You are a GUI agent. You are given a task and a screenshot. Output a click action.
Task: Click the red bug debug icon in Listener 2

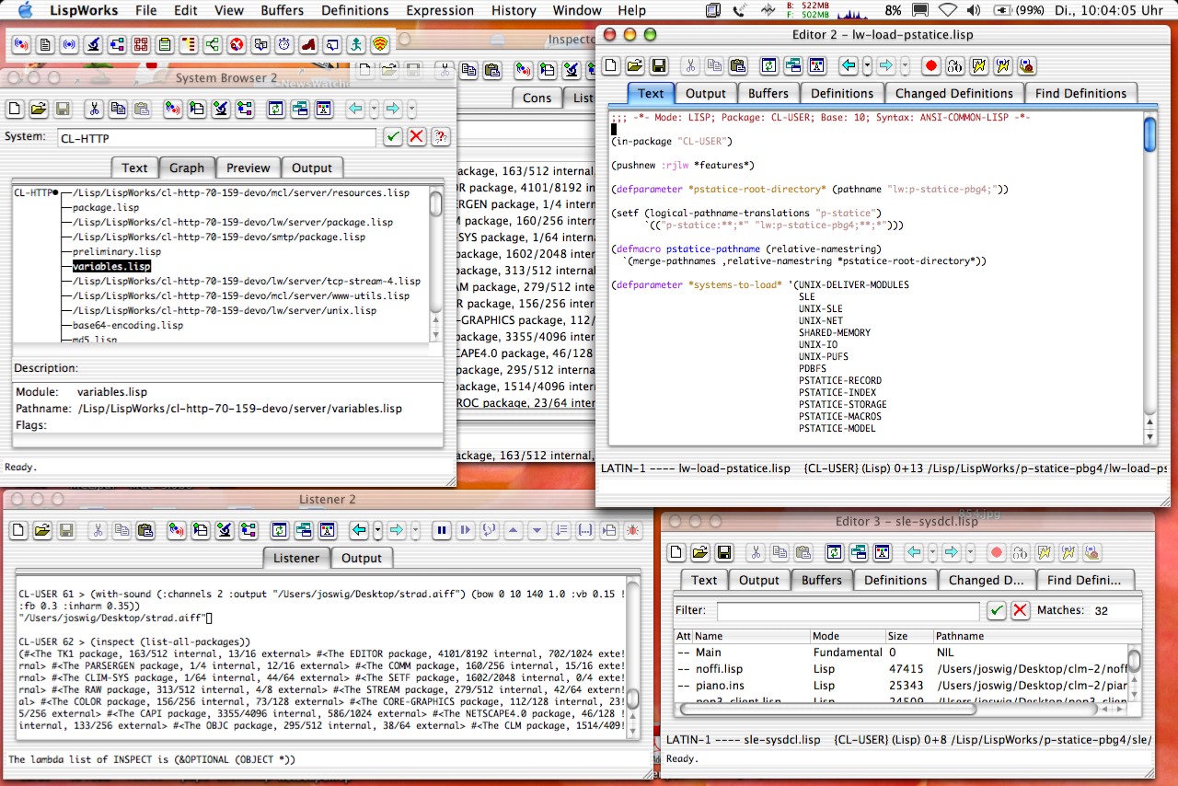click(633, 530)
